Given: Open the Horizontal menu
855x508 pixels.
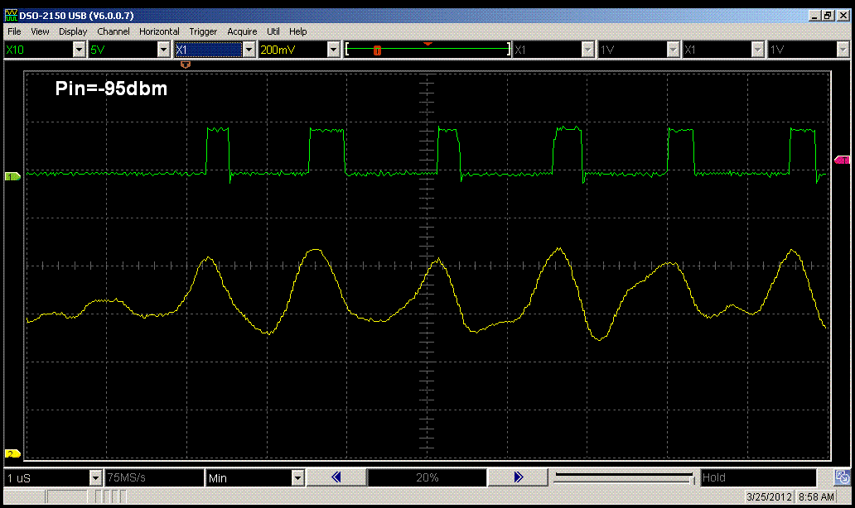Looking at the screenshot, I should click(159, 31).
